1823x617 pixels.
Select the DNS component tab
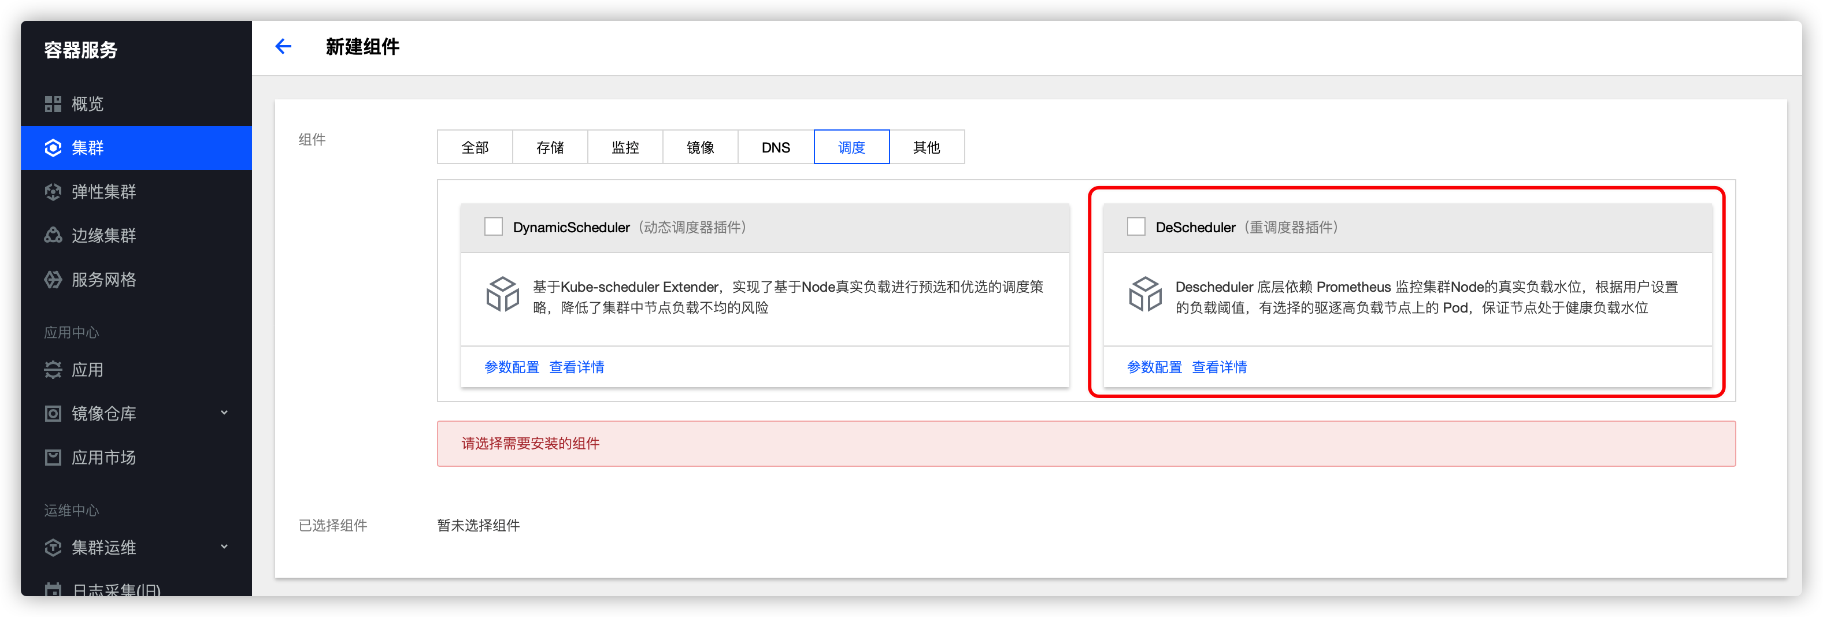776,147
